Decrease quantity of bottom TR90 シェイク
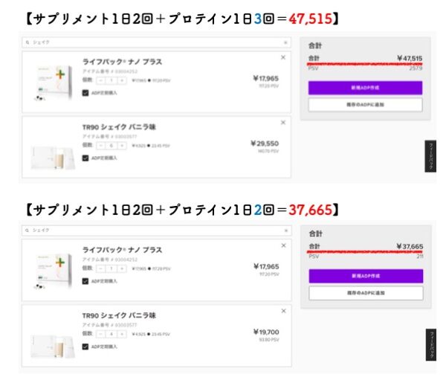Image resolution: width=446 pixels, height=383 pixels. [x=100, y=334]
